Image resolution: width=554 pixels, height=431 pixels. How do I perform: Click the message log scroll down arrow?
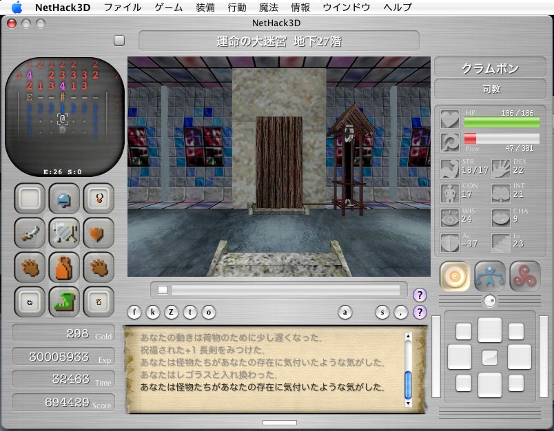pyautogui.click(x=408, y=403)
